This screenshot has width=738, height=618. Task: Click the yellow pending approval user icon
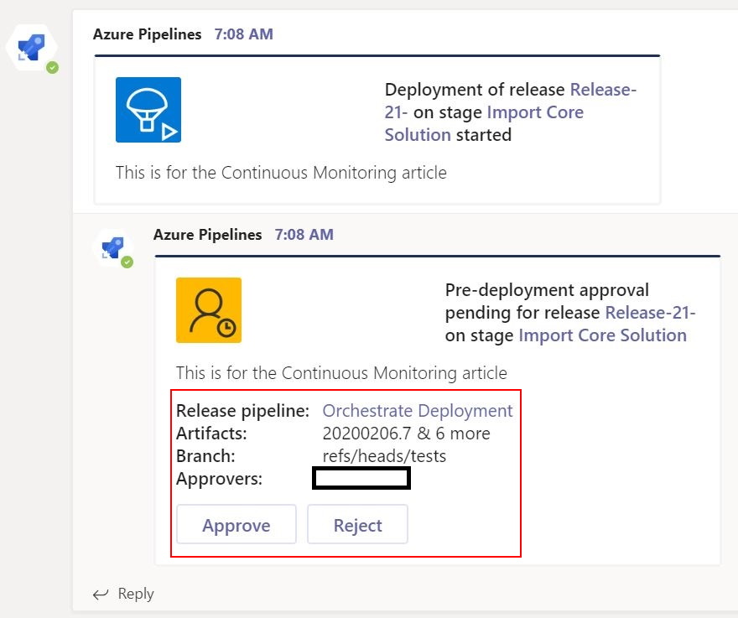pyautogui.click(x=209, y=310)
